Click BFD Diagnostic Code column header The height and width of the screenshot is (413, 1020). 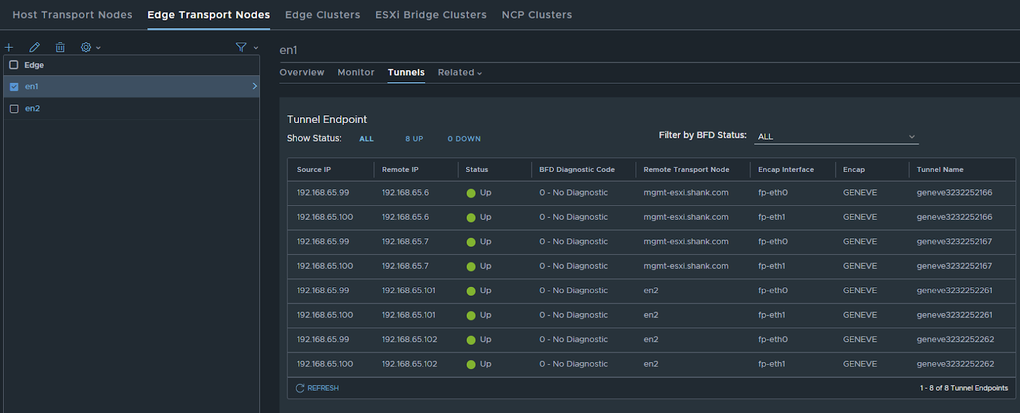(577, 170)
